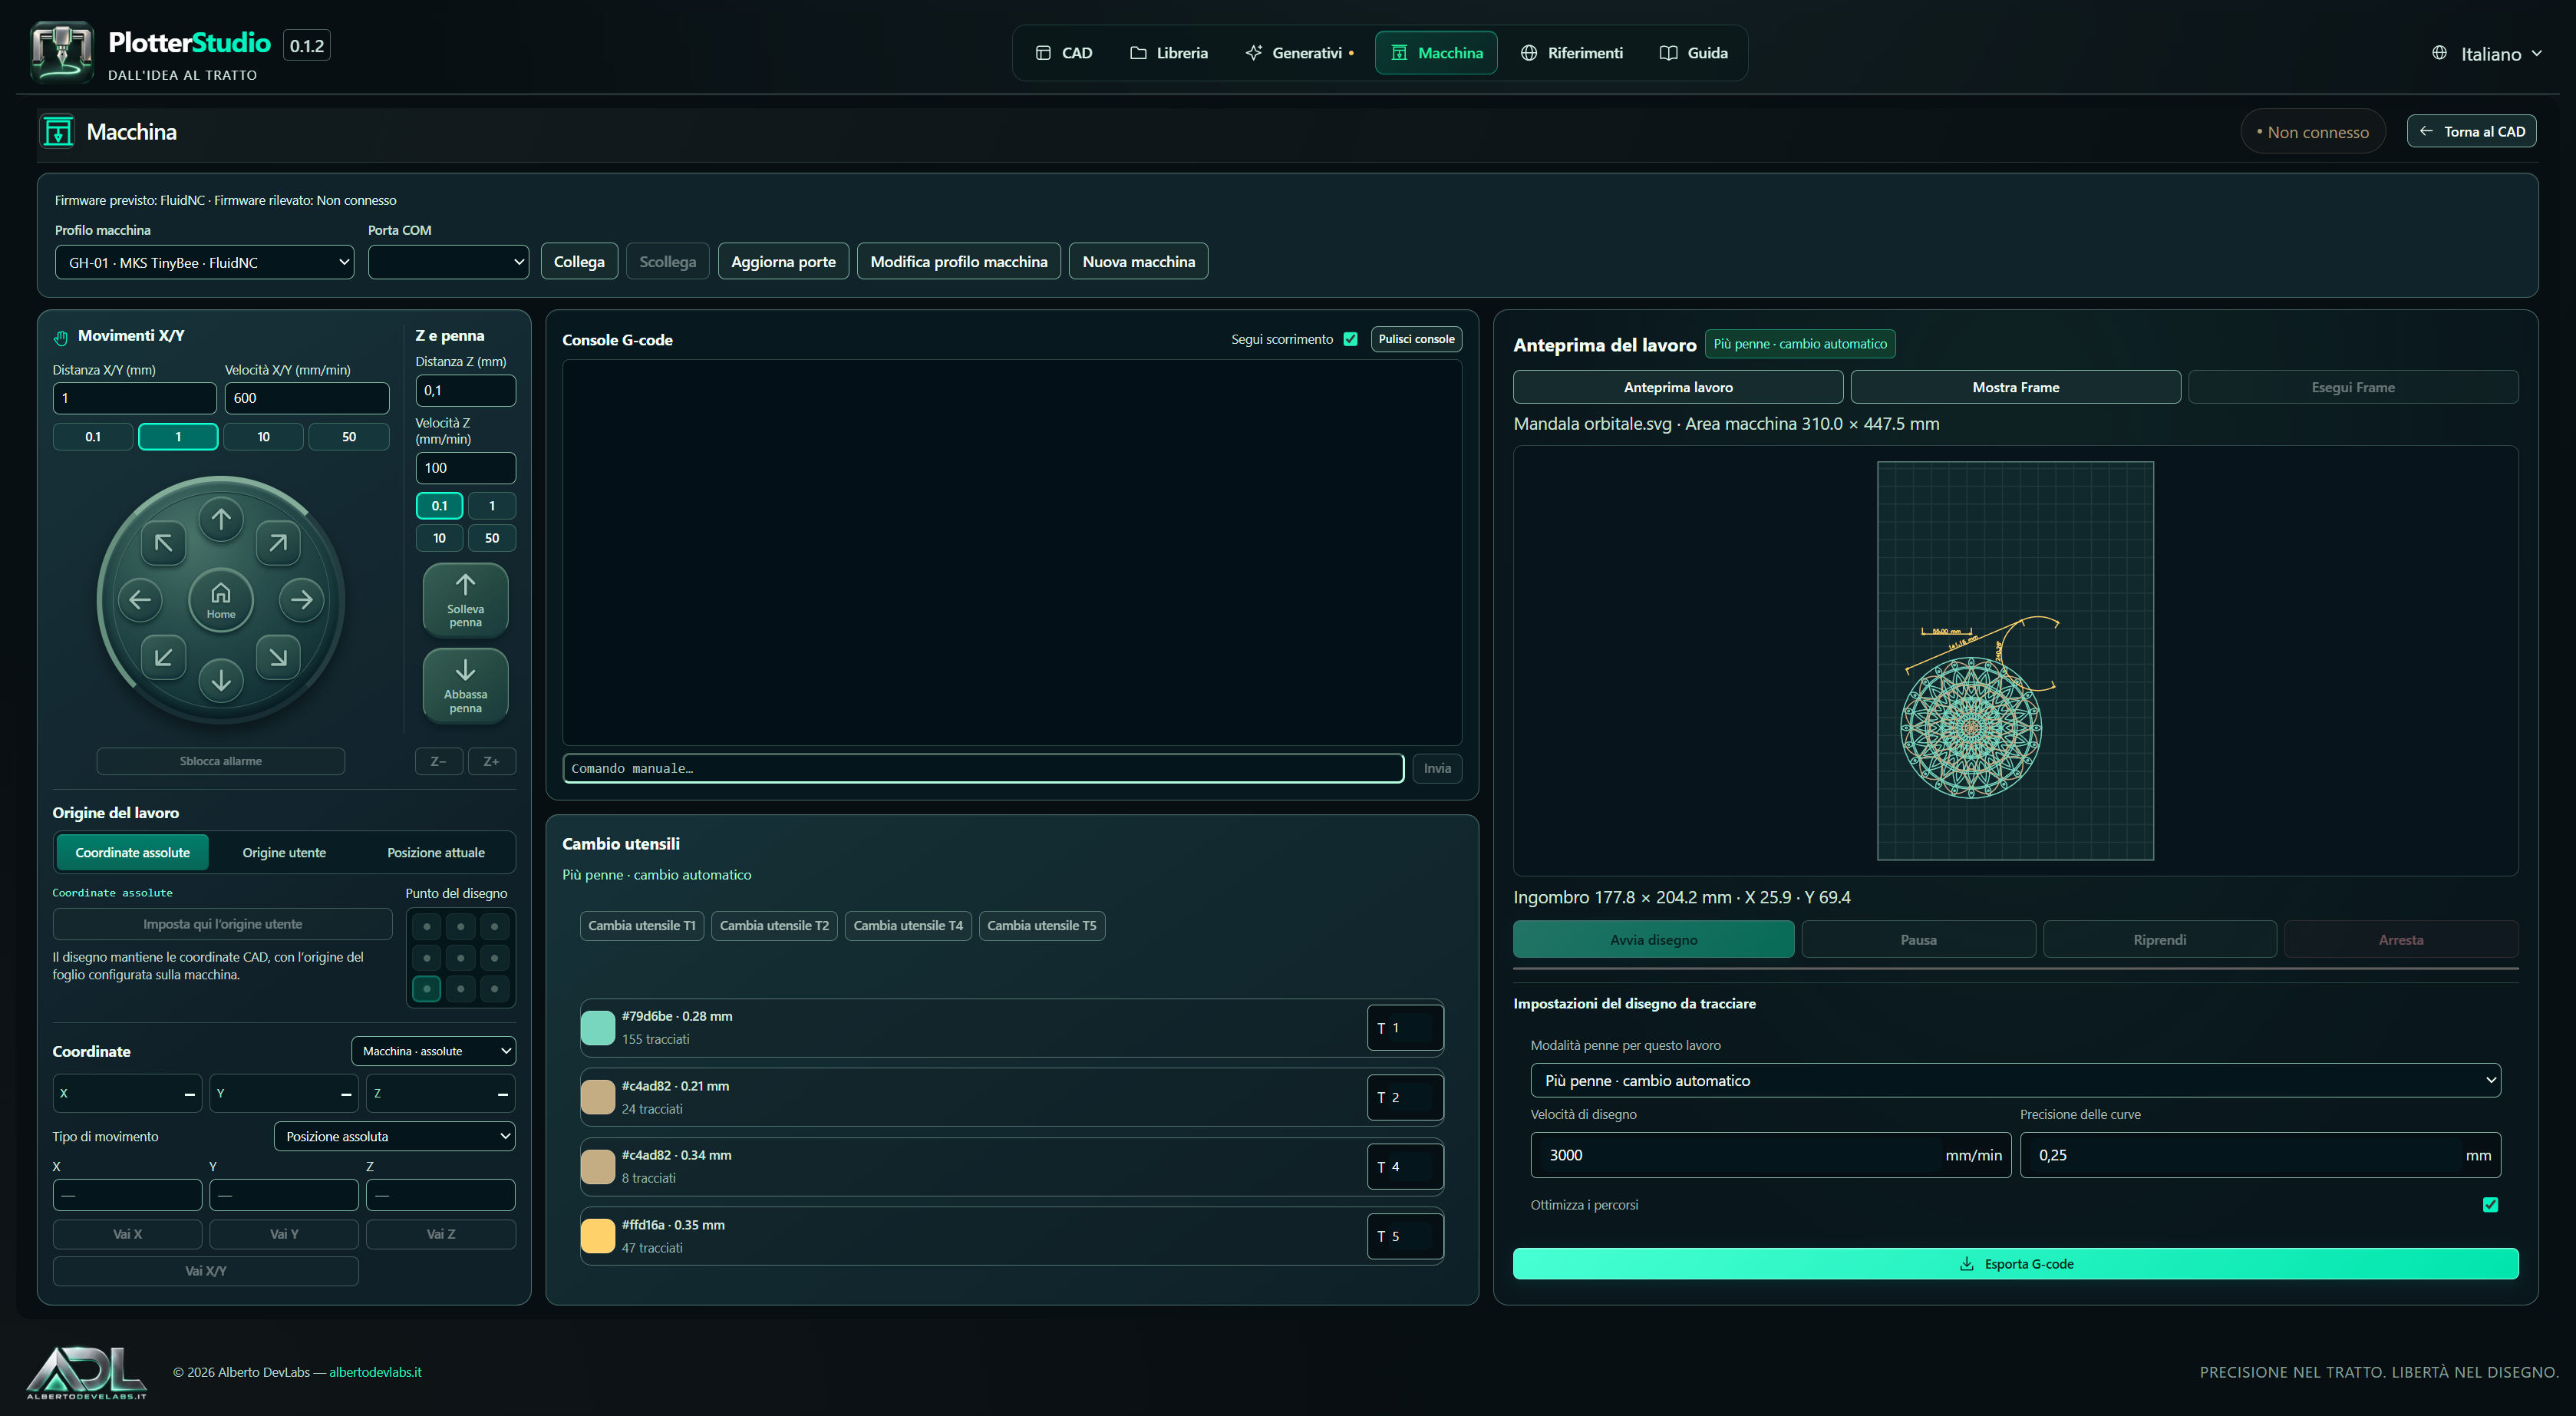The height and width of the screenshot is (1416, 2576).
Task: Click the #ffd16a yellow pen swatch
Action: click(598, 1236)
